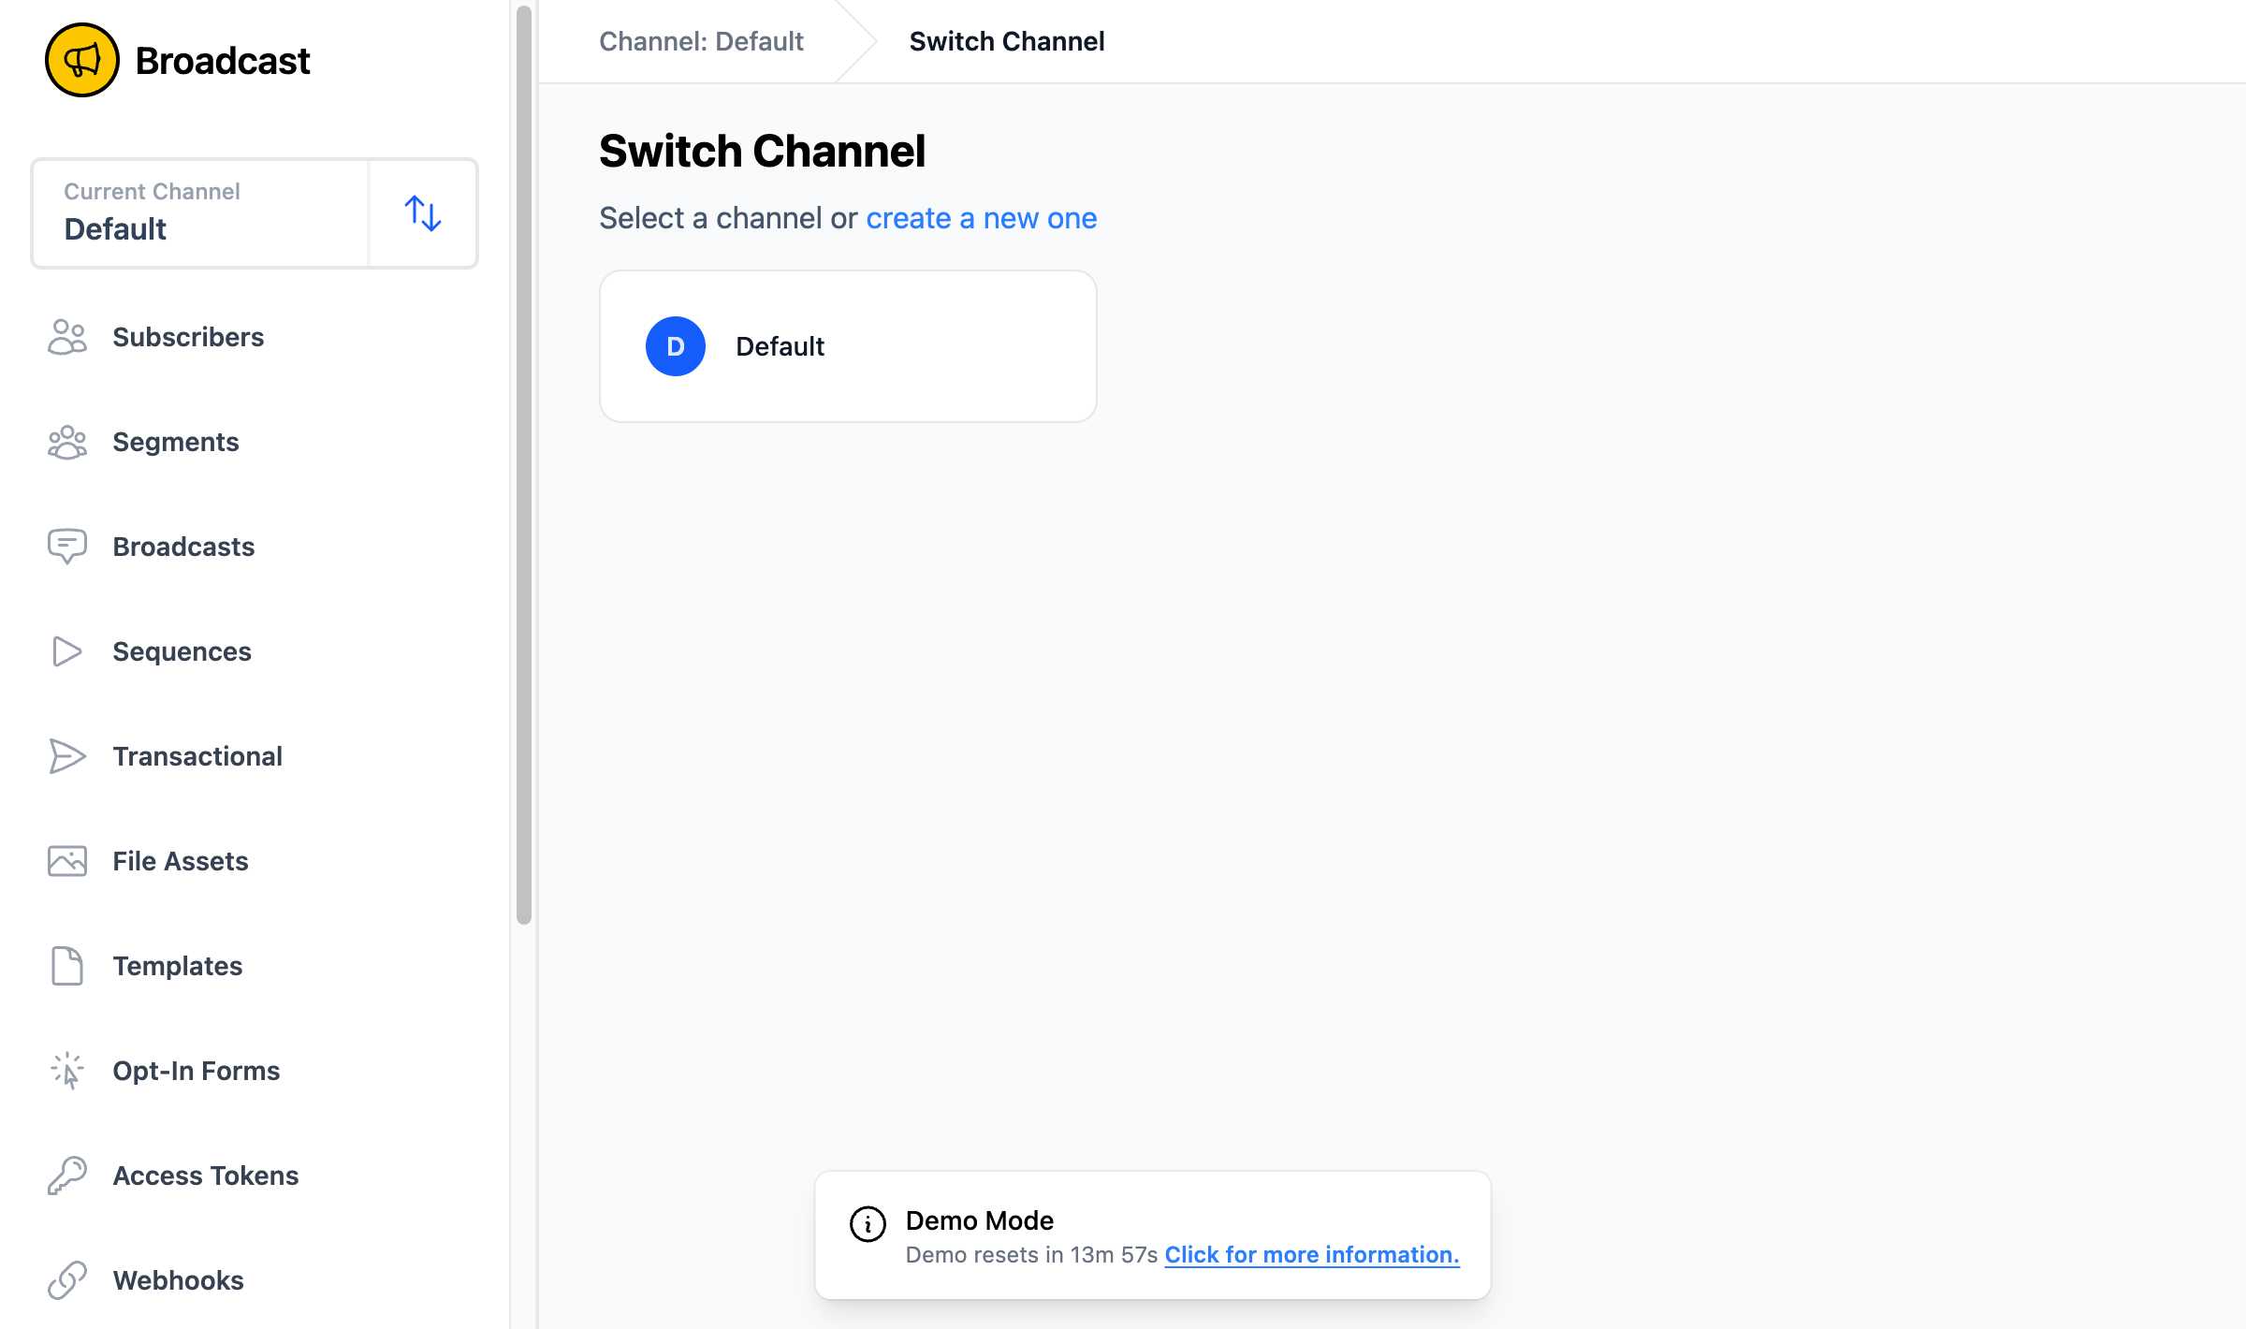The width and height of the screenshot is (2246, 1329).
Task: Click the Broadcast brand name text
Action: click(222, 61)
